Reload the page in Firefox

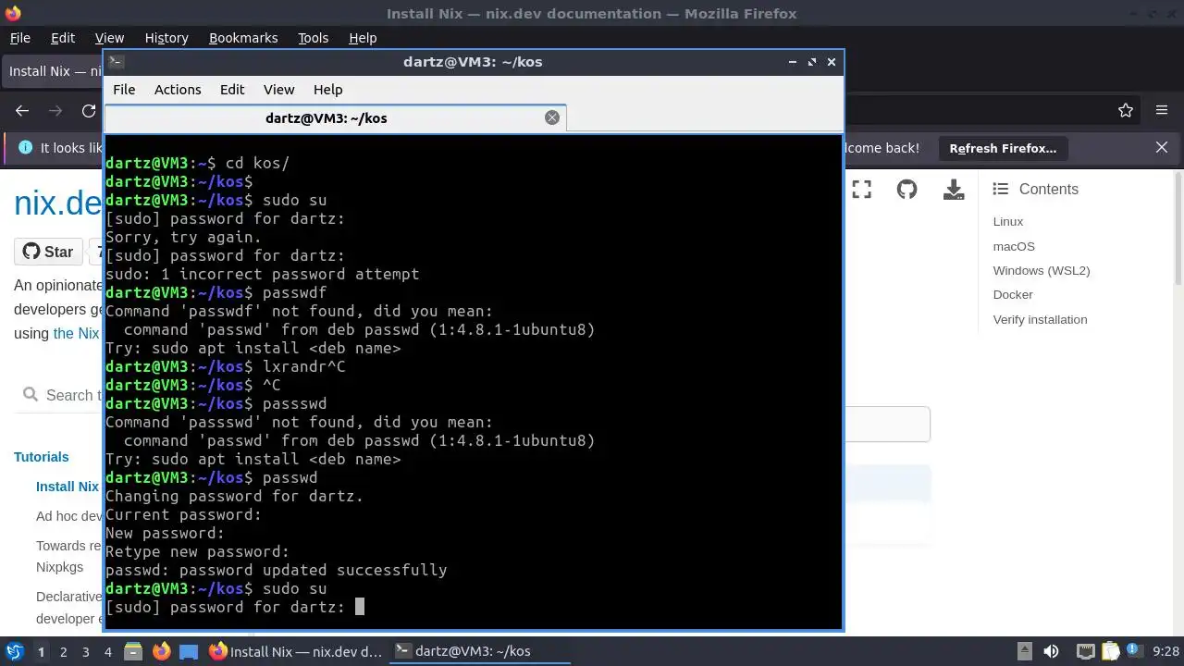[89, 110]
